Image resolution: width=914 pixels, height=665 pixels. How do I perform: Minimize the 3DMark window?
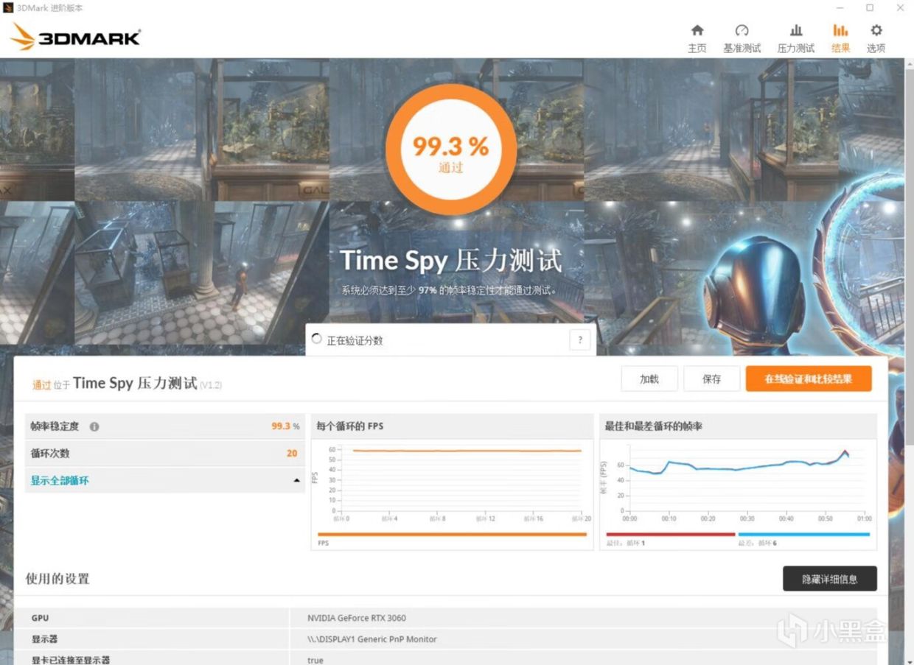pyautogui.click(x=839, y=8)
